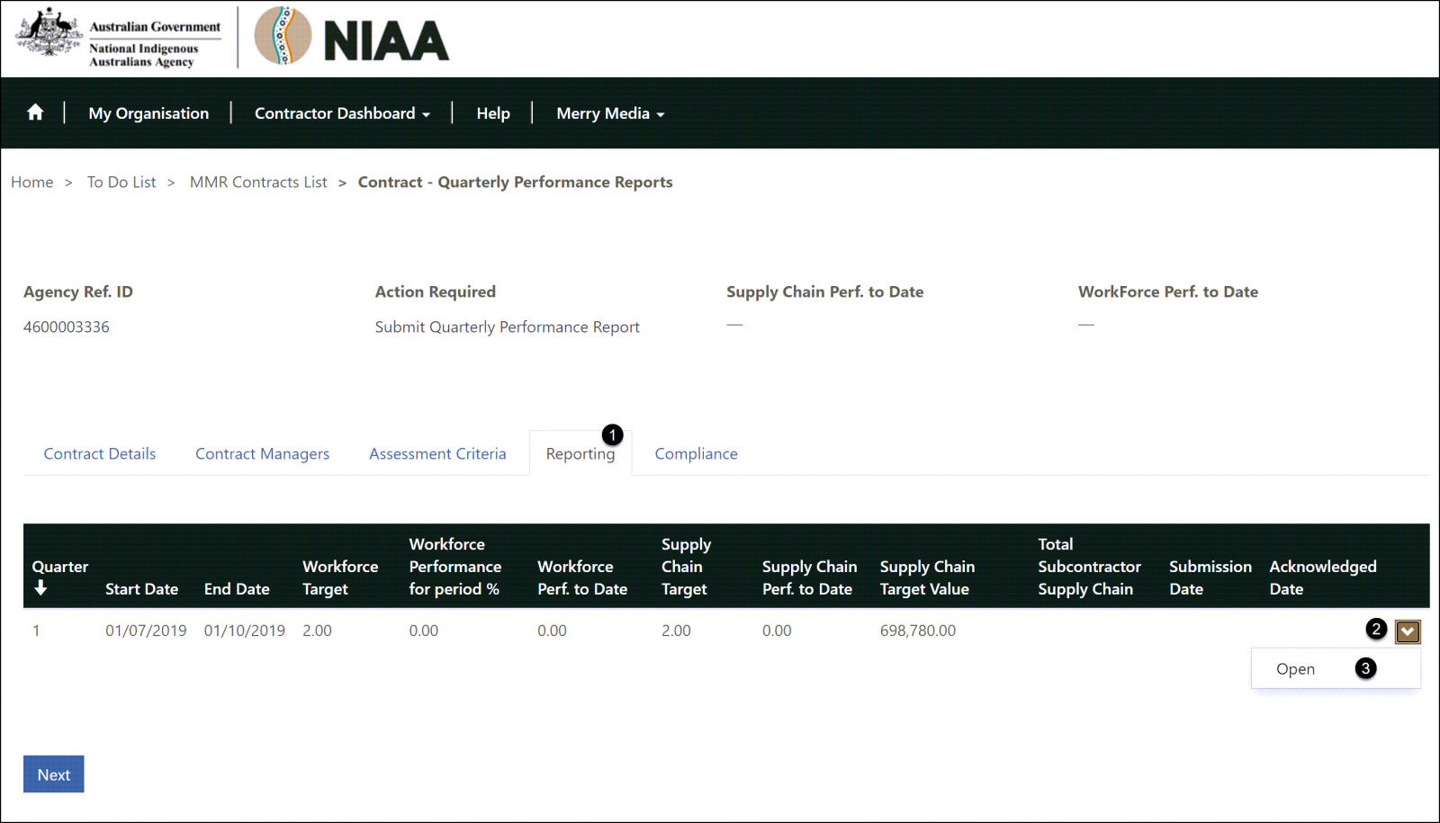Go to the Home page icon
Viewport: 1440px width, 823px height.
click(x=35, y=112)
